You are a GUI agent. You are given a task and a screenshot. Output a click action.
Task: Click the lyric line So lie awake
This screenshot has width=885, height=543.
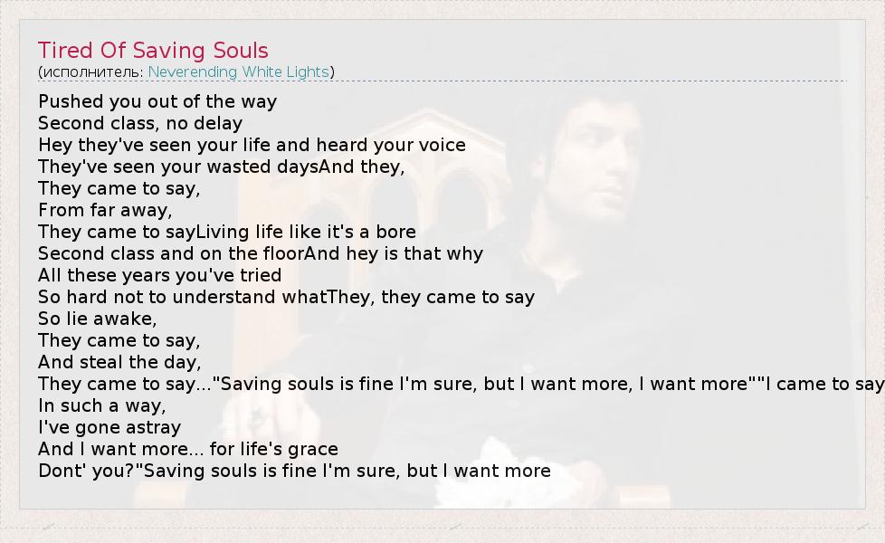click(x=98, y=319)
